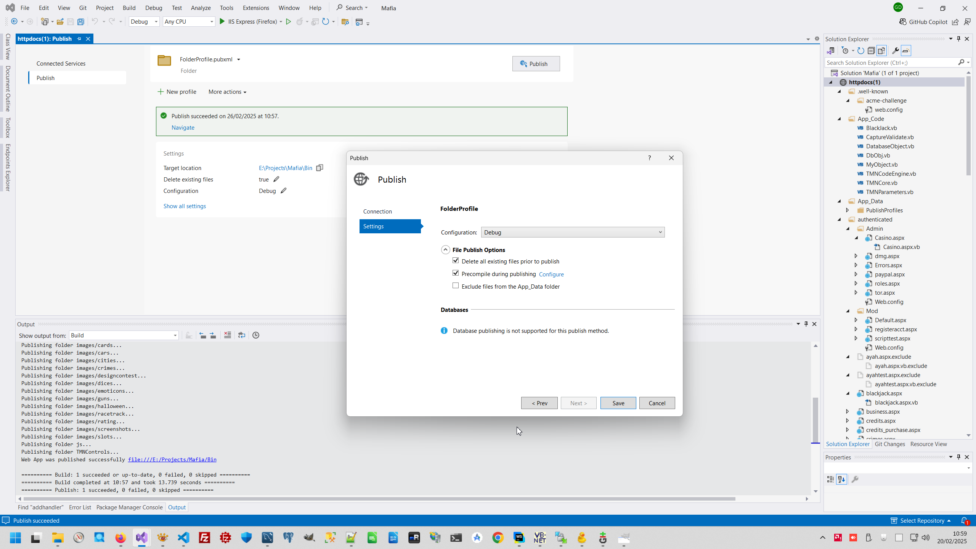Click the Refresh icon in Solution Explorer
The image size is (976, 549).
coord(861,51)
